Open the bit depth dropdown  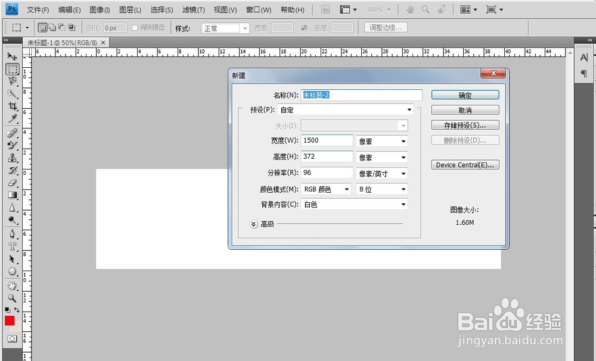click(381, 189)
